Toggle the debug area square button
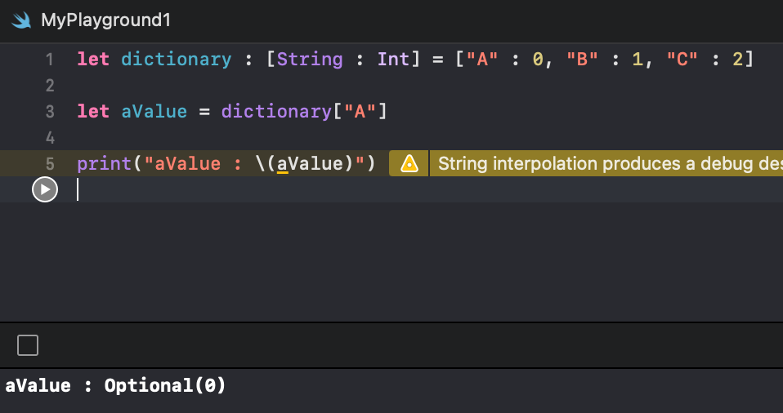This screenshot has width=783, height=413. click(28, 345)
